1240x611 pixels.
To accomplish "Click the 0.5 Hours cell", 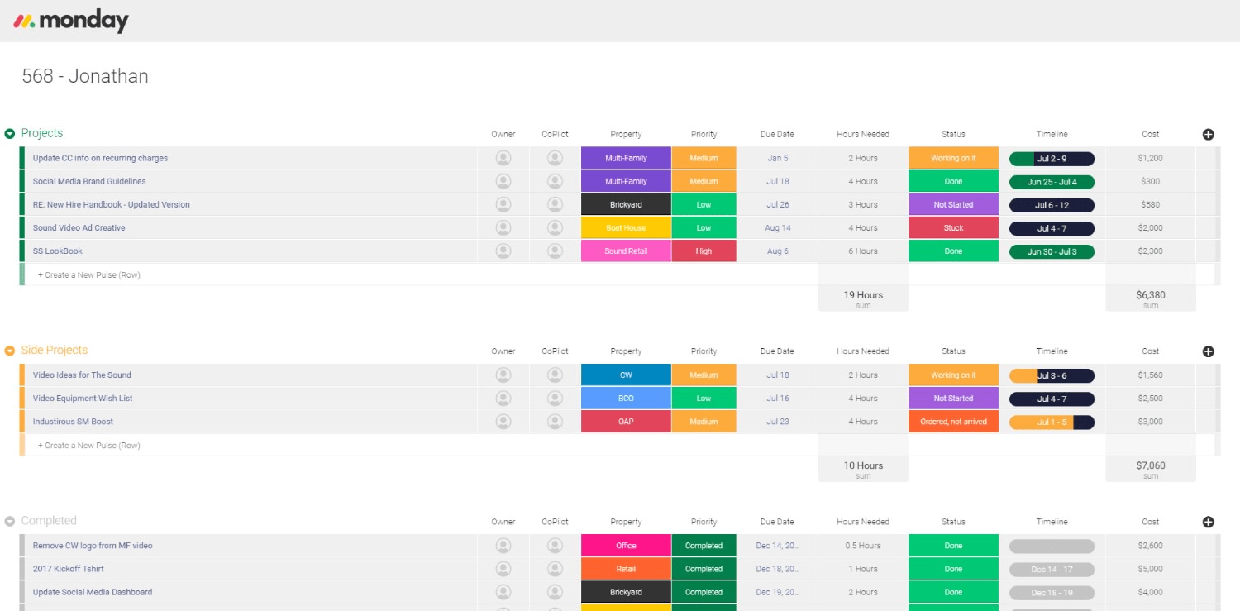I will tap(863, 546).
